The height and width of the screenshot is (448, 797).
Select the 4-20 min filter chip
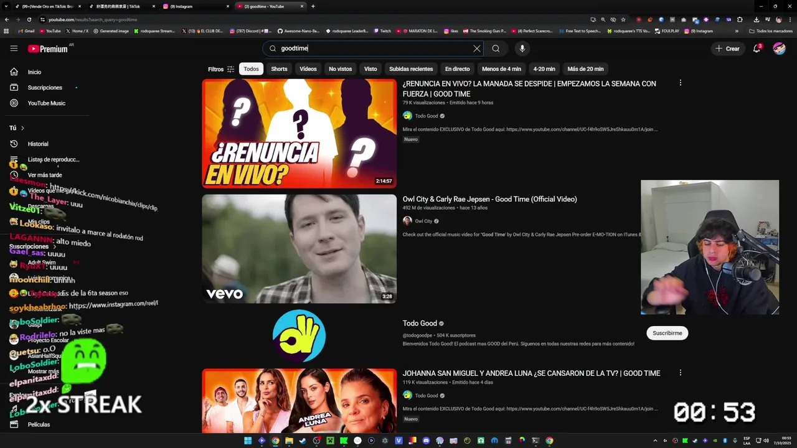(x=544, y=69)
